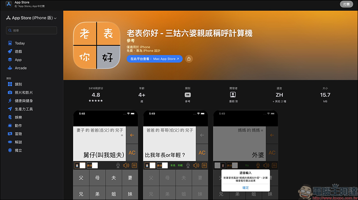This screenshot has width=358, height=200.
Task: Click the speaker icon in first screenshot
Action: pos(126,165)
